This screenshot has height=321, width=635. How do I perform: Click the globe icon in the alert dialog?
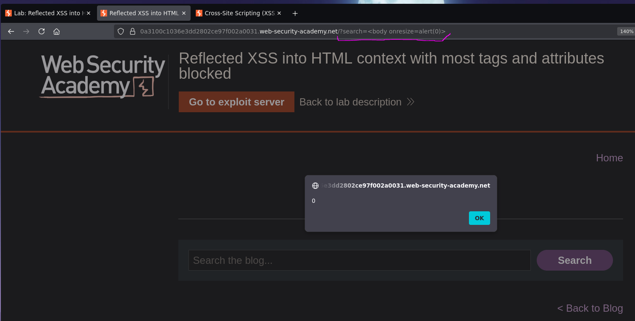[x=315, y=185]
